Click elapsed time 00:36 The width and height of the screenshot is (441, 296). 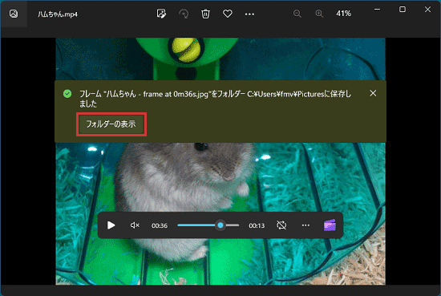(x=160, y=225)
